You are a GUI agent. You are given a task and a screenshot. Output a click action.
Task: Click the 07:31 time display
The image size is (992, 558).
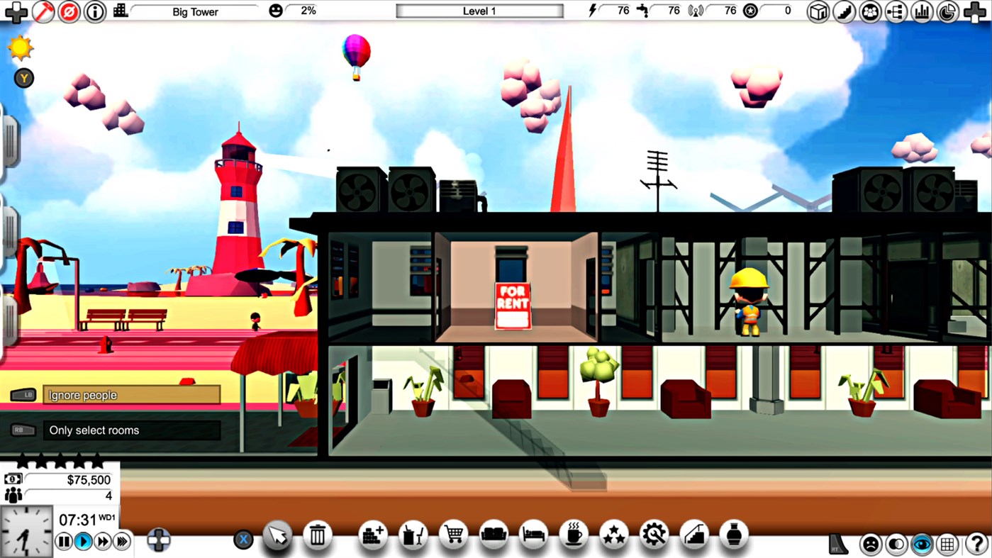coord(77,520)
